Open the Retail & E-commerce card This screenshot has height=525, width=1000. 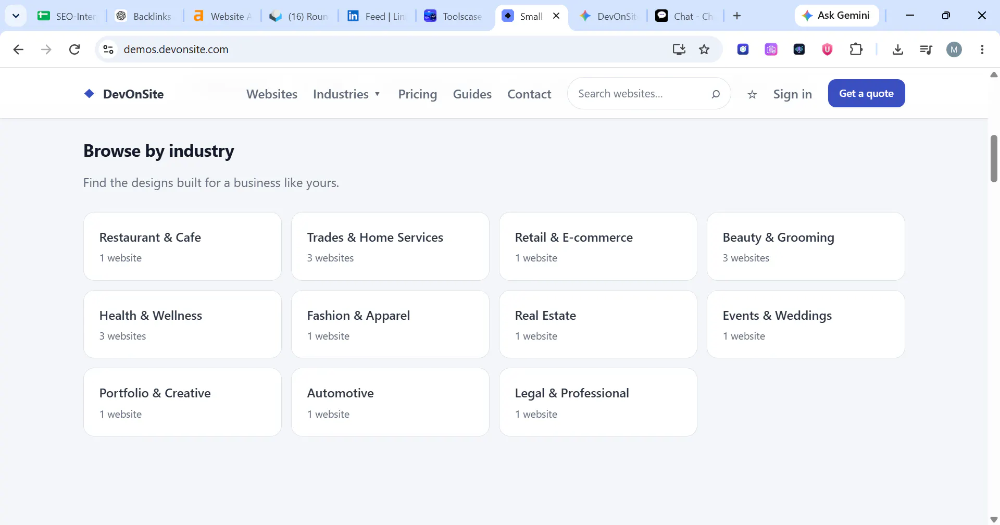598,246
